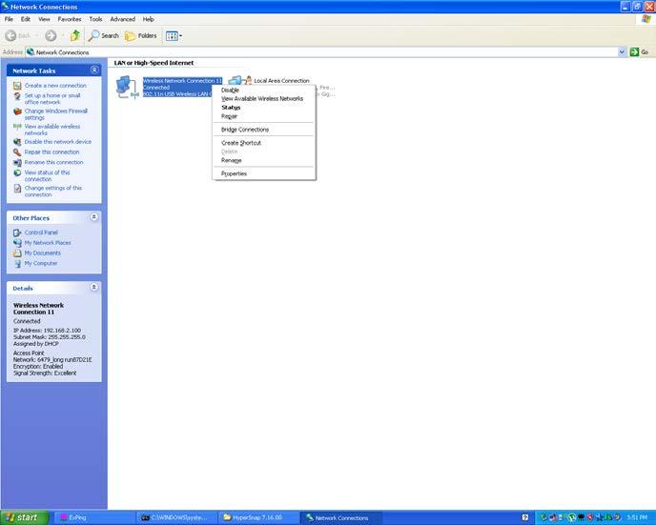Viewport: 656px width, 525px height.
Task: Click the Windows Firewall brick icon
Action: (17, 111)
